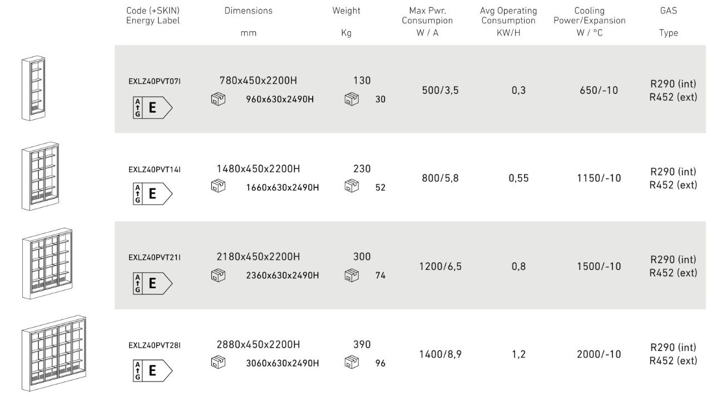
Task: Click package box icon beside 960x630x2490H
Action: tap(218, 99)
